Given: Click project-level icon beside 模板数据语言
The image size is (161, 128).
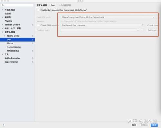Looking at the screenshot, I should coord(33,51).
